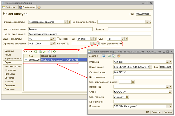Search Группа номенклатуры with magnifier icon
Viewport: 175px width, 116px height.
coord(69,22)
